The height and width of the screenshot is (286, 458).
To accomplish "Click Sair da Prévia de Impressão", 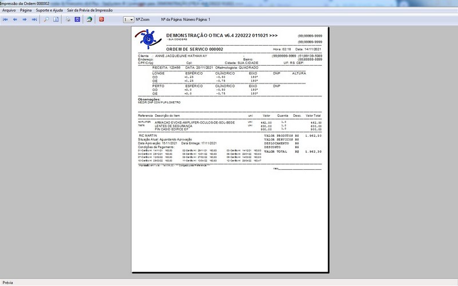I will pos(90,10).
